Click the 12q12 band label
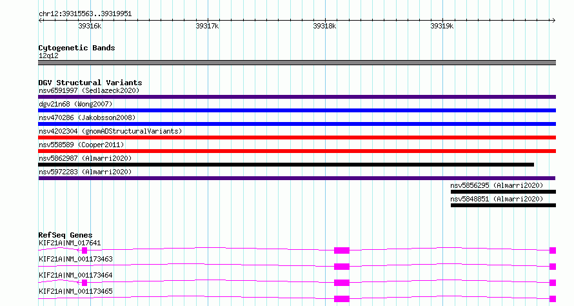Image resolution: width=574 pixels, height=306 pixels. click(48, 56)
